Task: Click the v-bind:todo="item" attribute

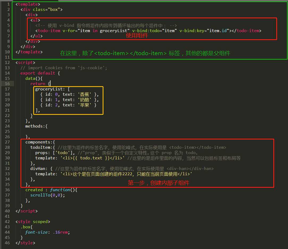Action: pyautogui.click(x=155, y=31)
